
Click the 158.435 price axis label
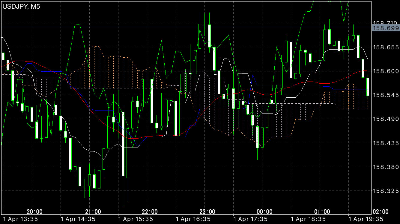385,143
